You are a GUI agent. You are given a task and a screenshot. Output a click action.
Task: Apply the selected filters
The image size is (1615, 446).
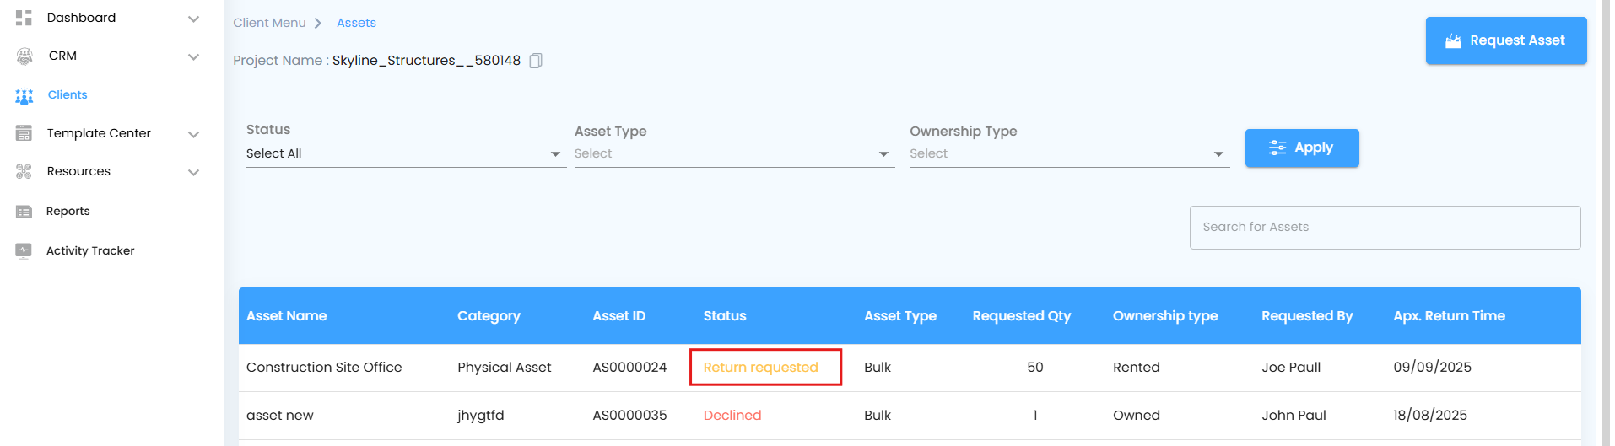(1301, 148)
